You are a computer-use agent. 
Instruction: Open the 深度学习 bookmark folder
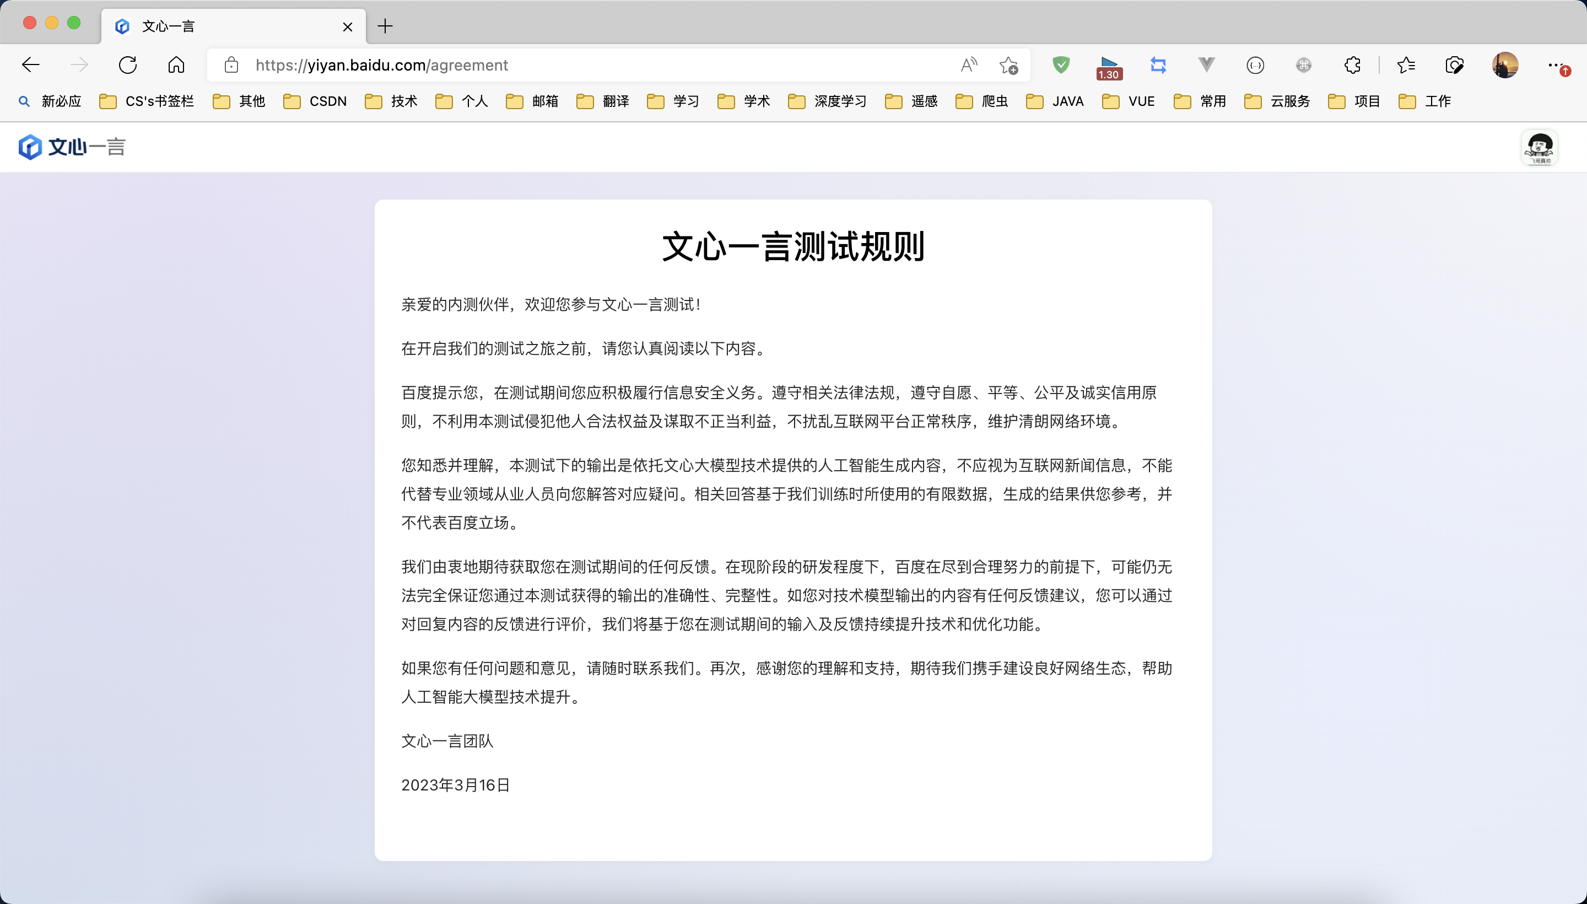click(x=827, y=101)
